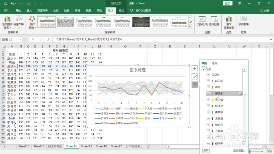The height and width of the screenshot is (154, 274).
Task: Open the Name Box dropdown arrow
Action: (x=21, y=39)
